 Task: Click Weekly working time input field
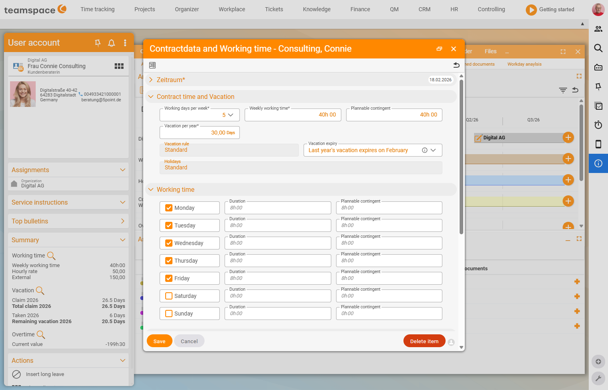coord(293,115)
